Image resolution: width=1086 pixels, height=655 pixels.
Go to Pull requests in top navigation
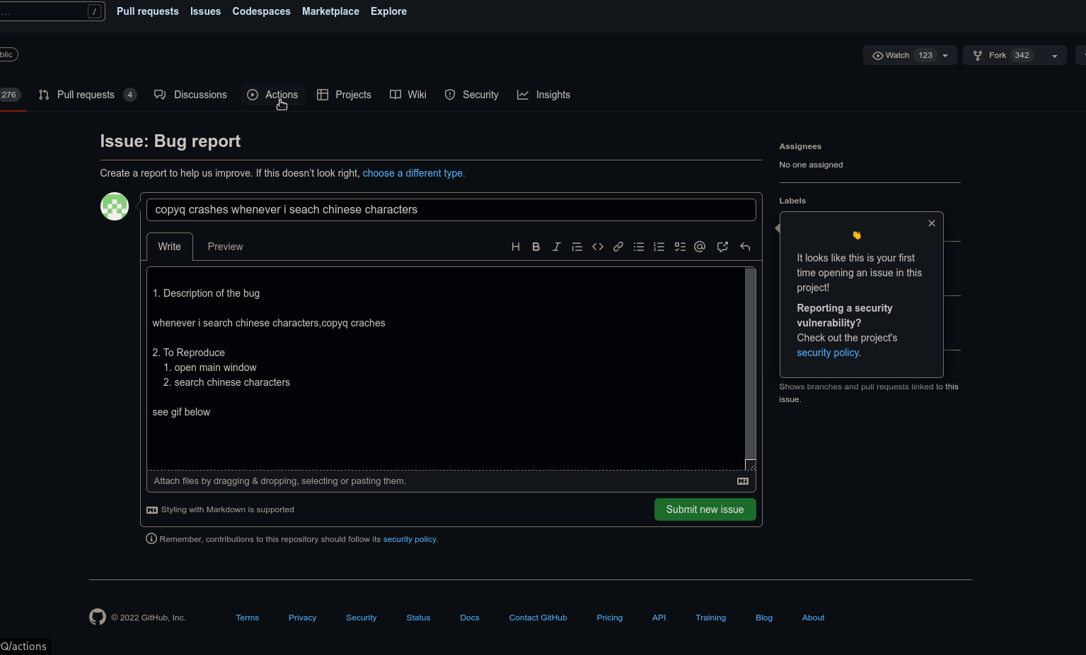coord(148,11)
